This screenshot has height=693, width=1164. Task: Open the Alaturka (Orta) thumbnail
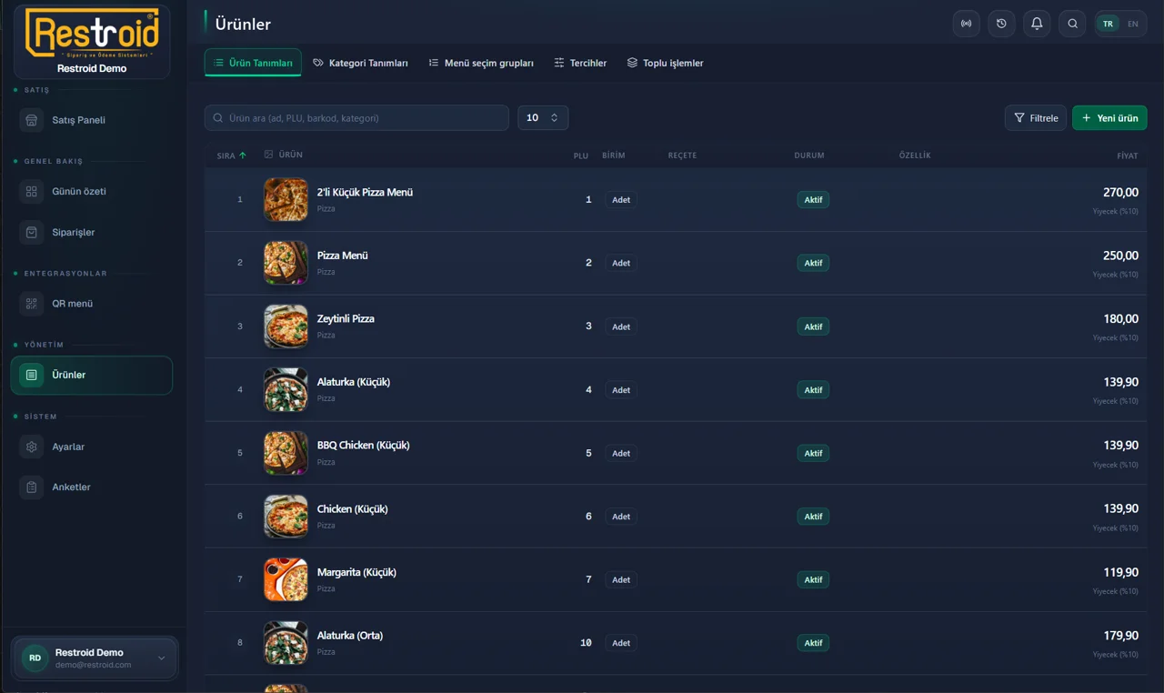(x=286, y=643)
